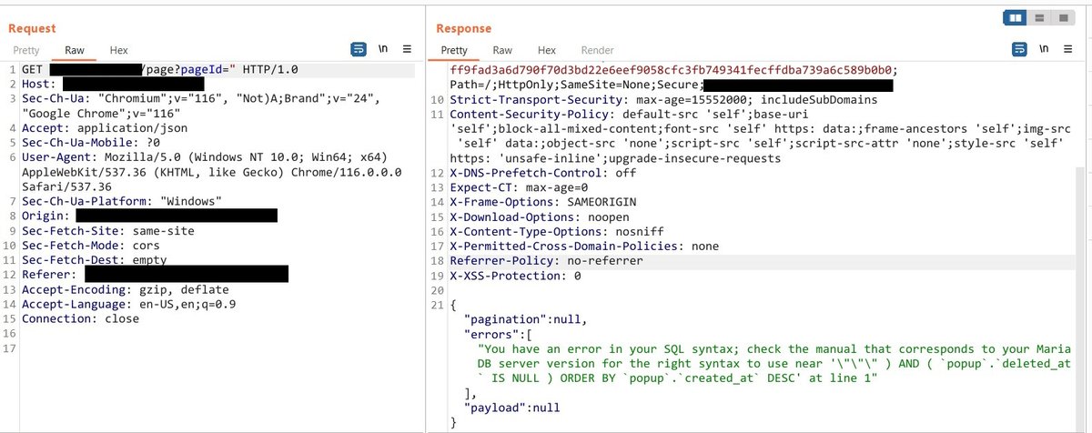
Task: Click the Request panel title
Action: click(32, 29)
